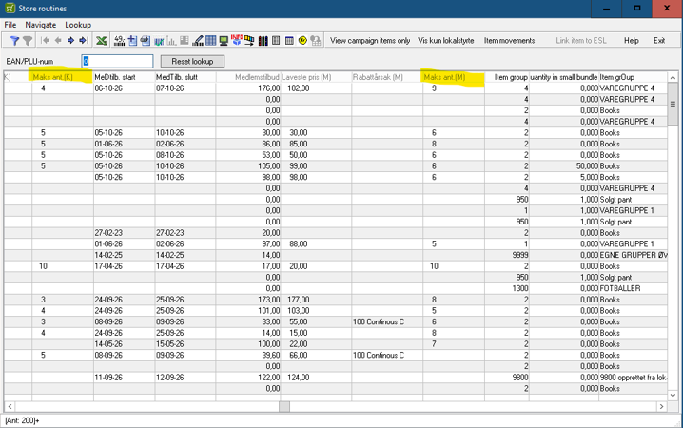Click horizontal scrollbar left arrow

pos(10,406)
